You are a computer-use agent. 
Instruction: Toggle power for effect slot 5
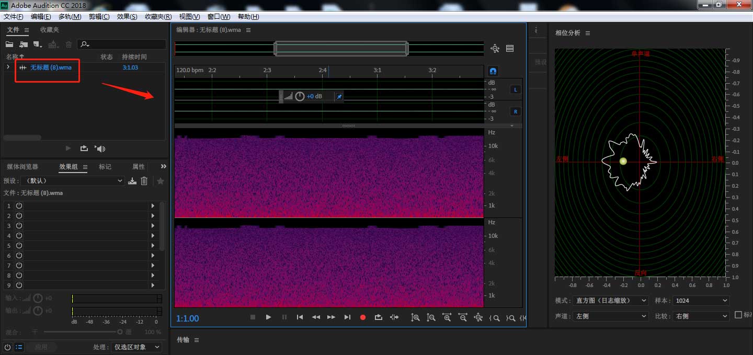point(19,246)
